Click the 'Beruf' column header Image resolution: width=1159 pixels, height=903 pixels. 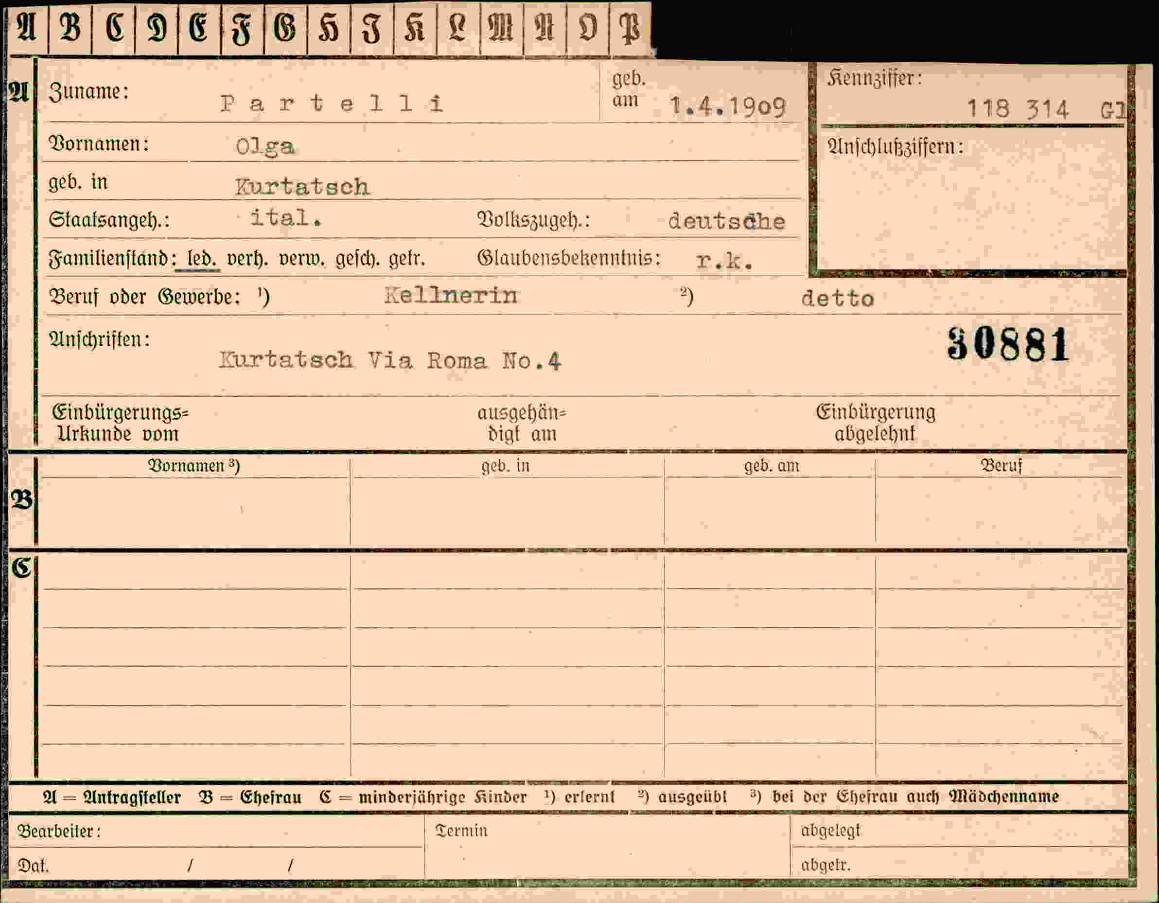(1001, 465)
